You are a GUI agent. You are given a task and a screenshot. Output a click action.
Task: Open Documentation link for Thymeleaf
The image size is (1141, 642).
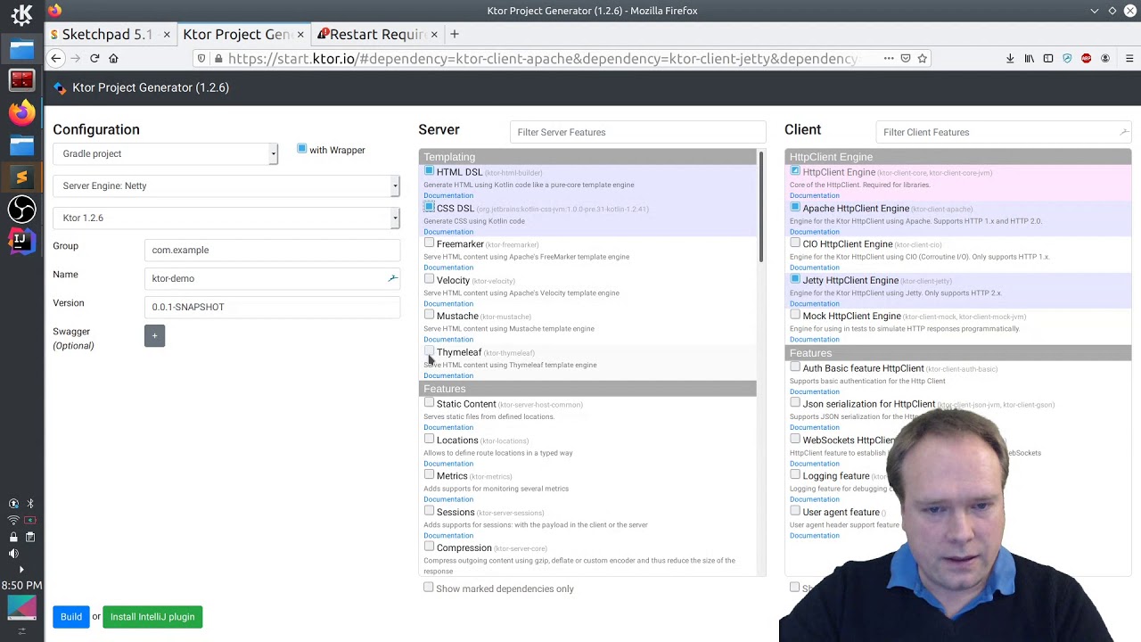coord(448,375)
